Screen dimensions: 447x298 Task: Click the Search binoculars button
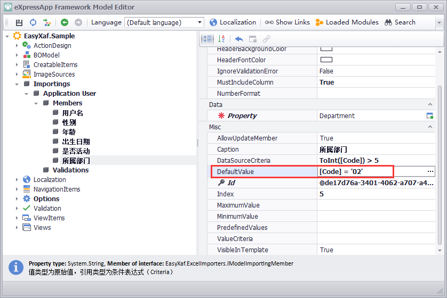[x=400, y=22]
